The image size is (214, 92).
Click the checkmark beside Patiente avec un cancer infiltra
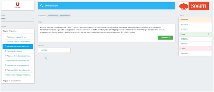click(x=6, y=42)
